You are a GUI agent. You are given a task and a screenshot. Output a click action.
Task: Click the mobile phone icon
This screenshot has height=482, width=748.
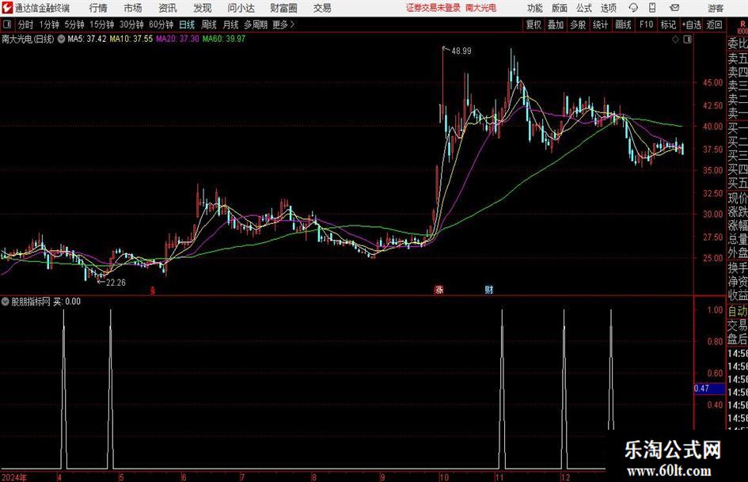point(652,8)
